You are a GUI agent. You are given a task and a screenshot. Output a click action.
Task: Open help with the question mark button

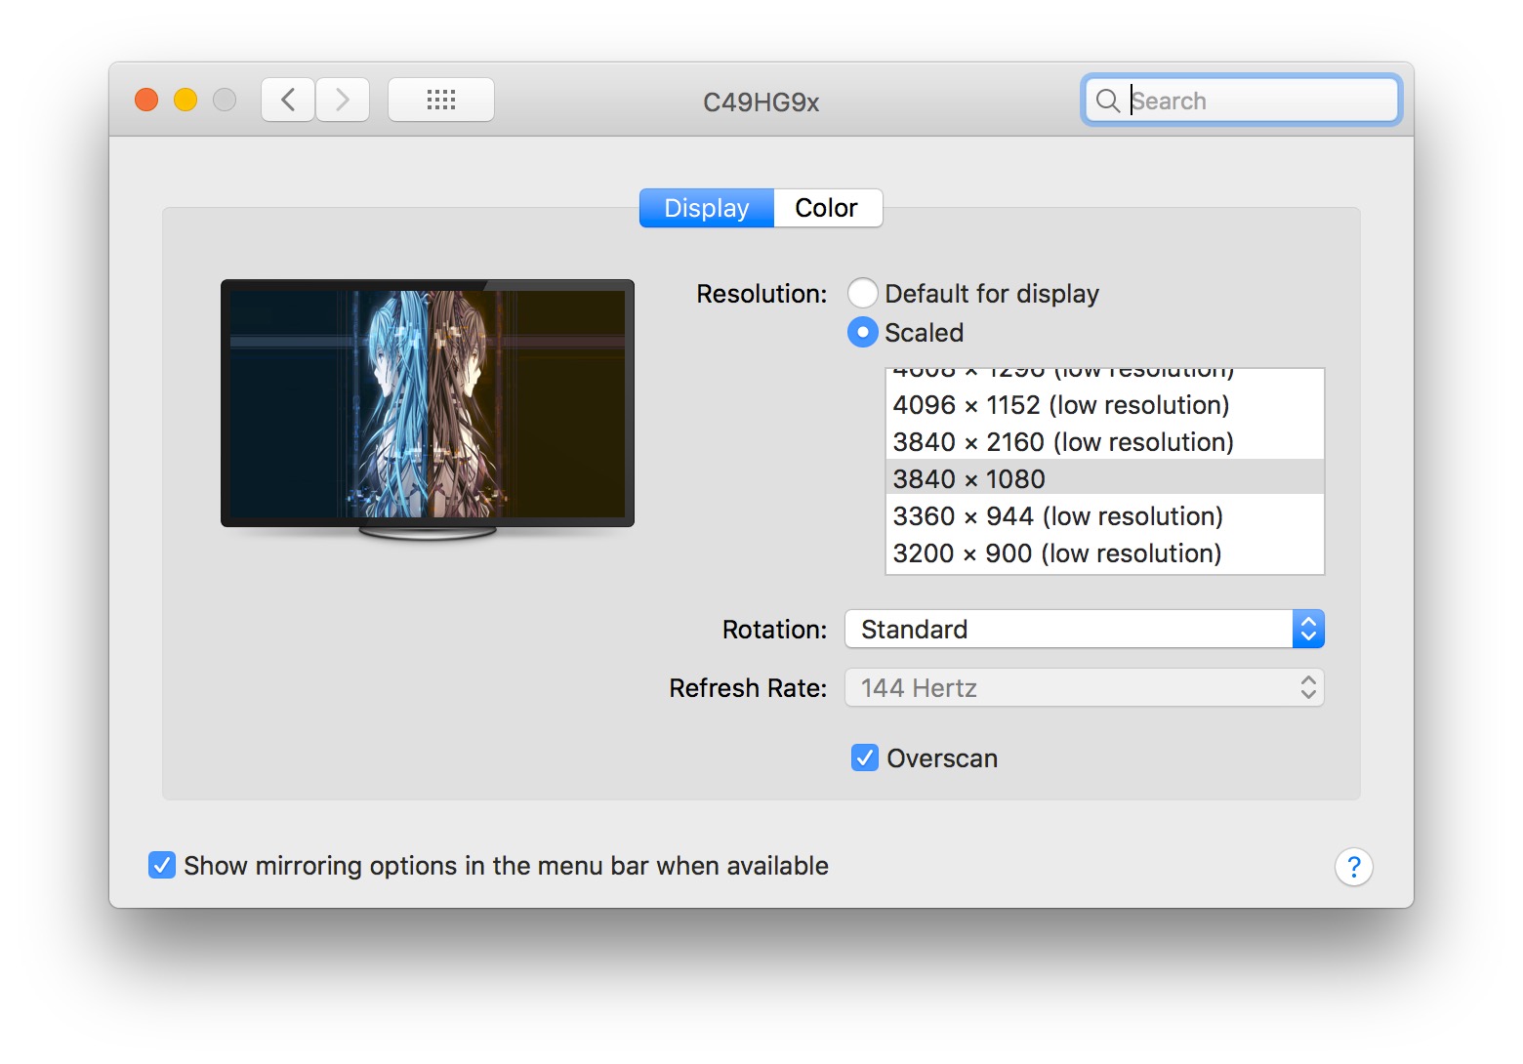(1354, 867)
